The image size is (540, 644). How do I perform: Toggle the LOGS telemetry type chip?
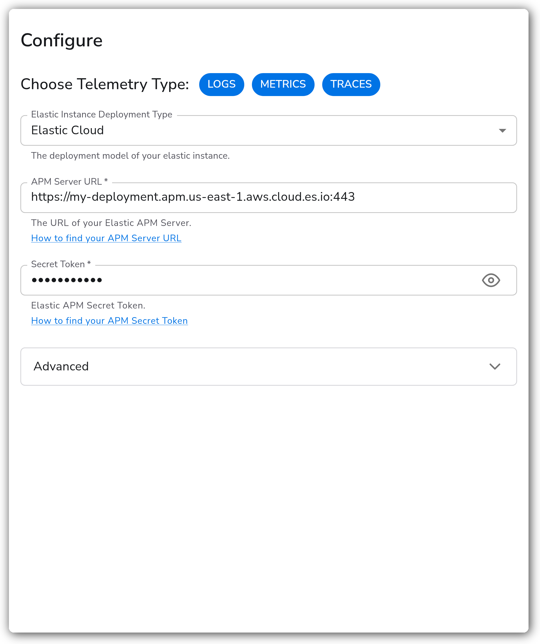pyautogui.click(x=221, y=84)
